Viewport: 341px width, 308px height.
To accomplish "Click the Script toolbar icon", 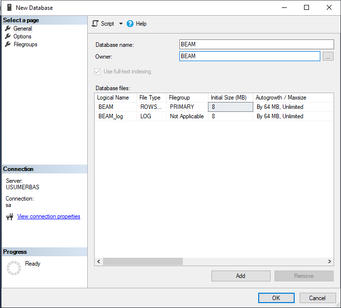I will coord(96,24).
